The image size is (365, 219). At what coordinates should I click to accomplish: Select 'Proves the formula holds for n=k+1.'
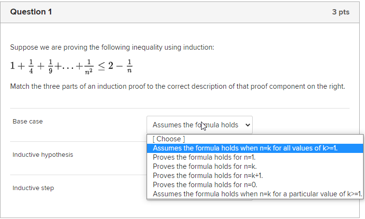click(x=207, y=176)
